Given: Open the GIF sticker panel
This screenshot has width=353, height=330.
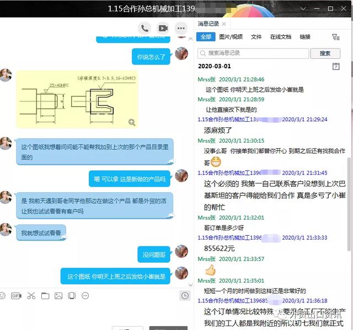Looking at the screenshot, I should click(16, 296).
